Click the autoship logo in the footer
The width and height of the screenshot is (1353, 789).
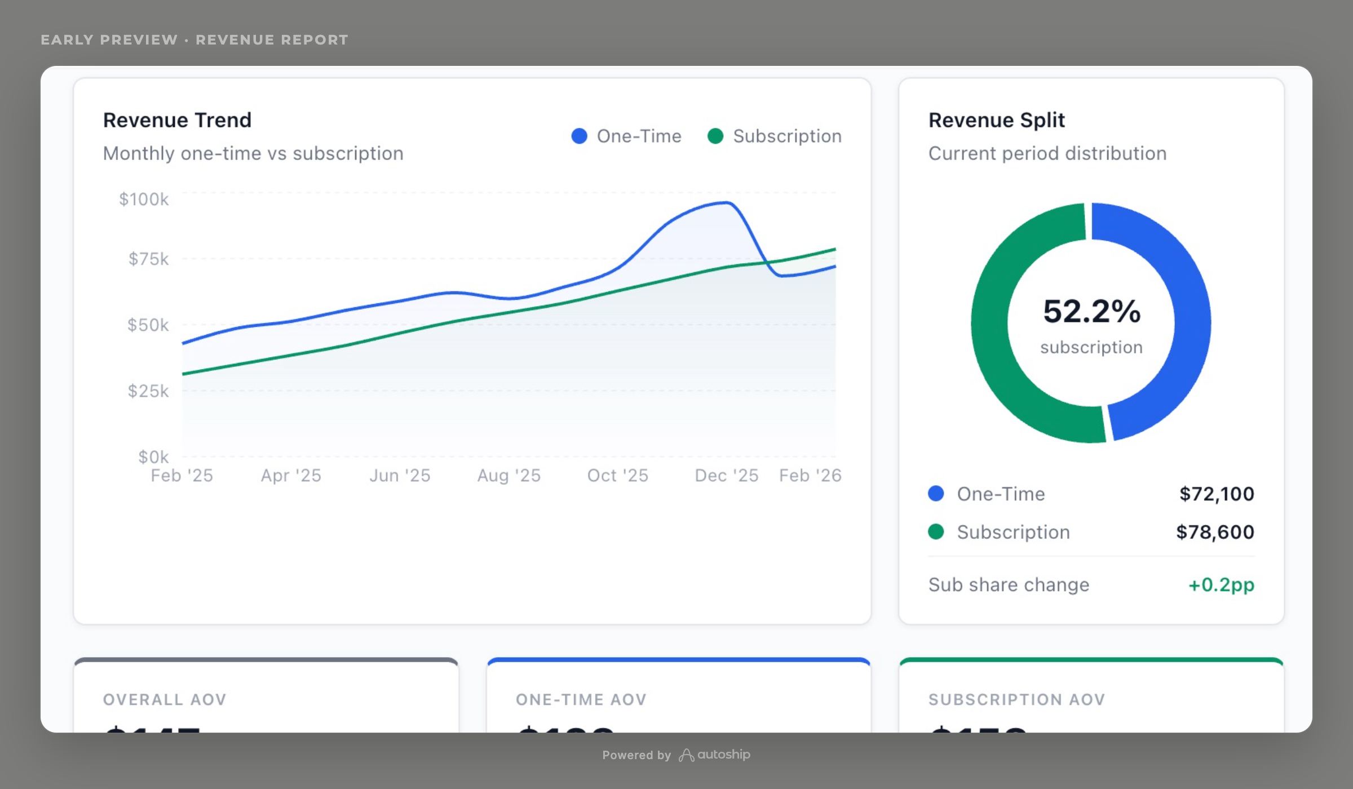point(717,755)
